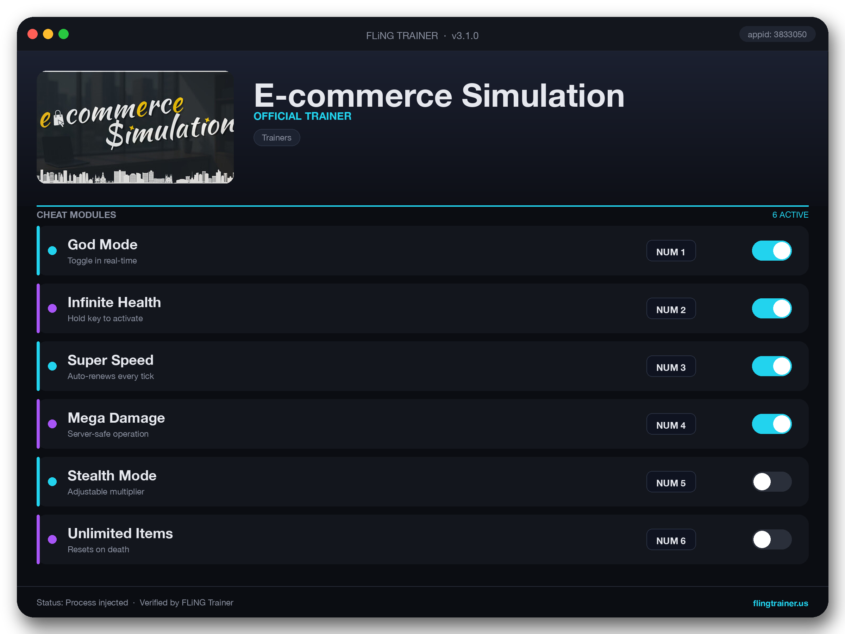Open the flingtrainer.us link
The image size is (845, 634).
780,603
